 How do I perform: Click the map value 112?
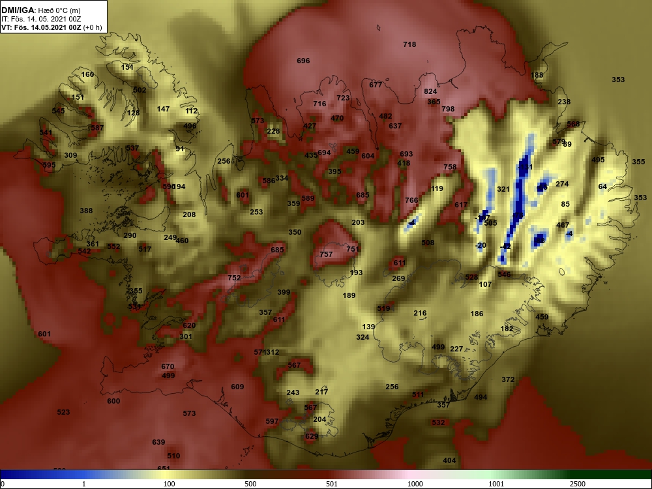coord(191,111)
